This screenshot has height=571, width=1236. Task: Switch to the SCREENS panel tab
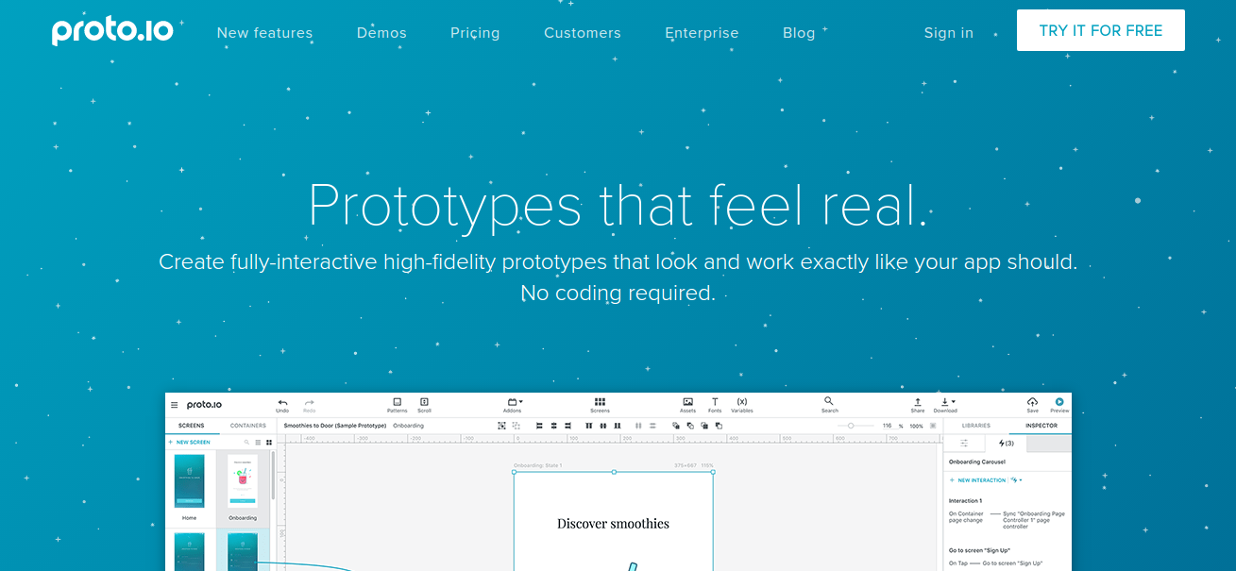[x=192, y=426]
